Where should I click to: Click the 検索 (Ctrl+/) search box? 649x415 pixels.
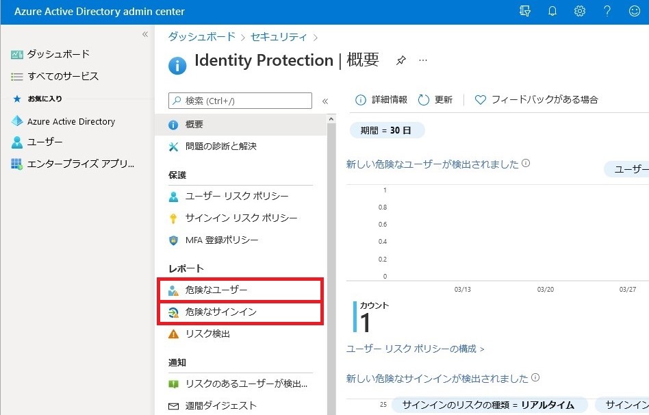click(240, 101)
